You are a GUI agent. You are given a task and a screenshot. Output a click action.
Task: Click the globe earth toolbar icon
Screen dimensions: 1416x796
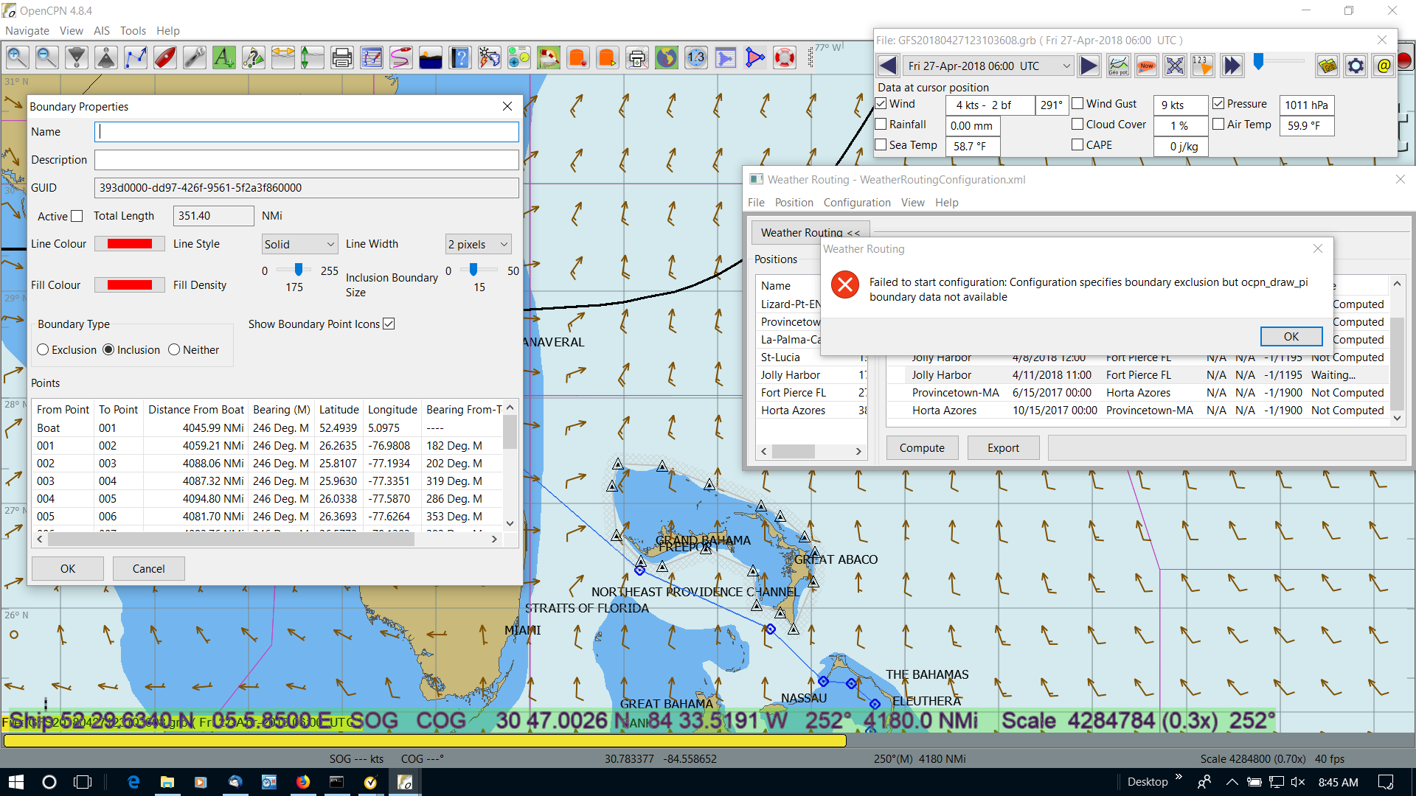click(x=667, y=57)
